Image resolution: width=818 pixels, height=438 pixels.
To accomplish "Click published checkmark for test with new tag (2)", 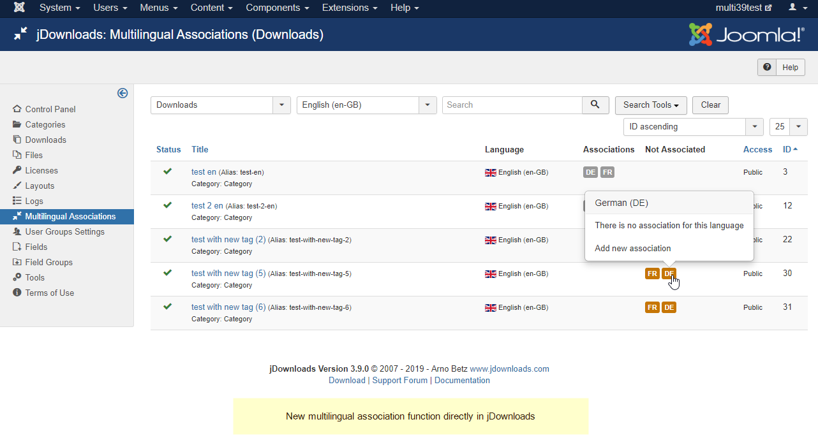I will [168, 239].
